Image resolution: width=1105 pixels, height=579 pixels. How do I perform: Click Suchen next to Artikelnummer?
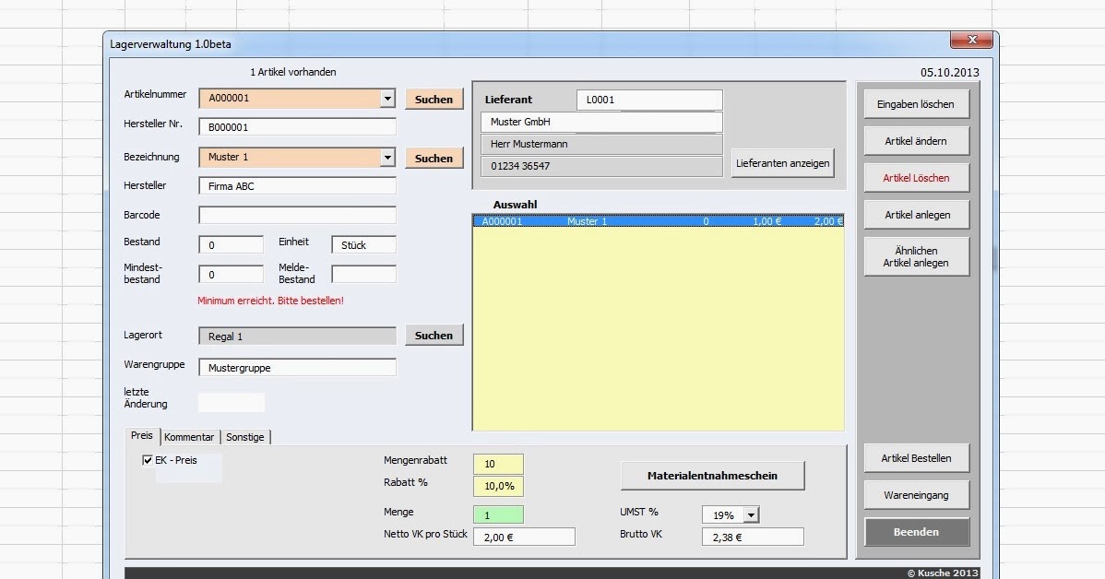click(x=434, y=99)
